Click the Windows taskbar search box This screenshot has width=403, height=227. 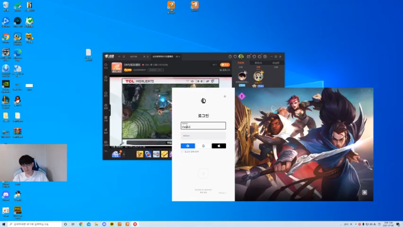click(35, 224)
